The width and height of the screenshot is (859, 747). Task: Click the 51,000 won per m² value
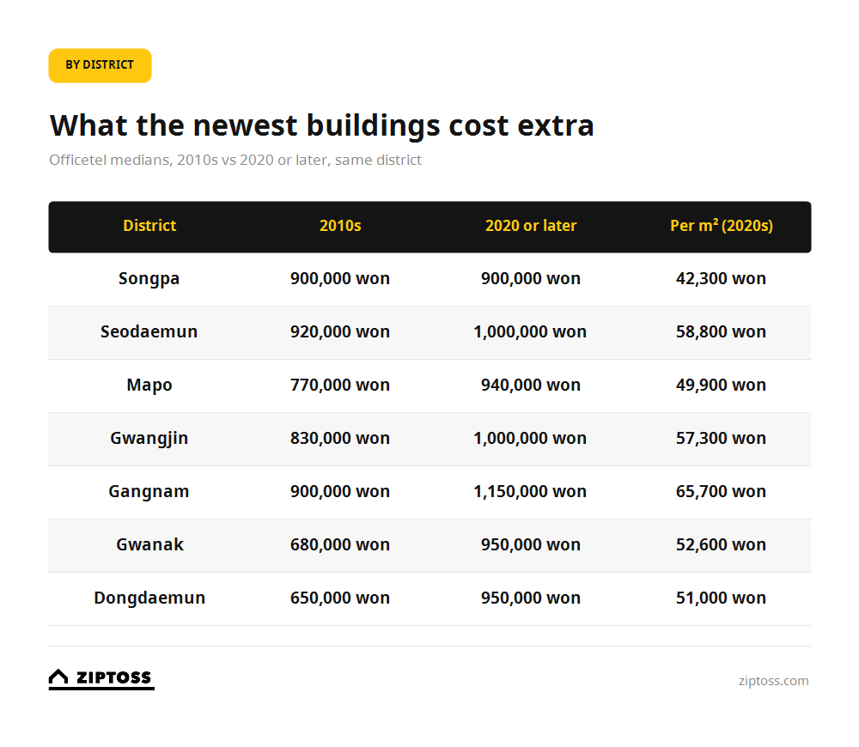(721, 598)
